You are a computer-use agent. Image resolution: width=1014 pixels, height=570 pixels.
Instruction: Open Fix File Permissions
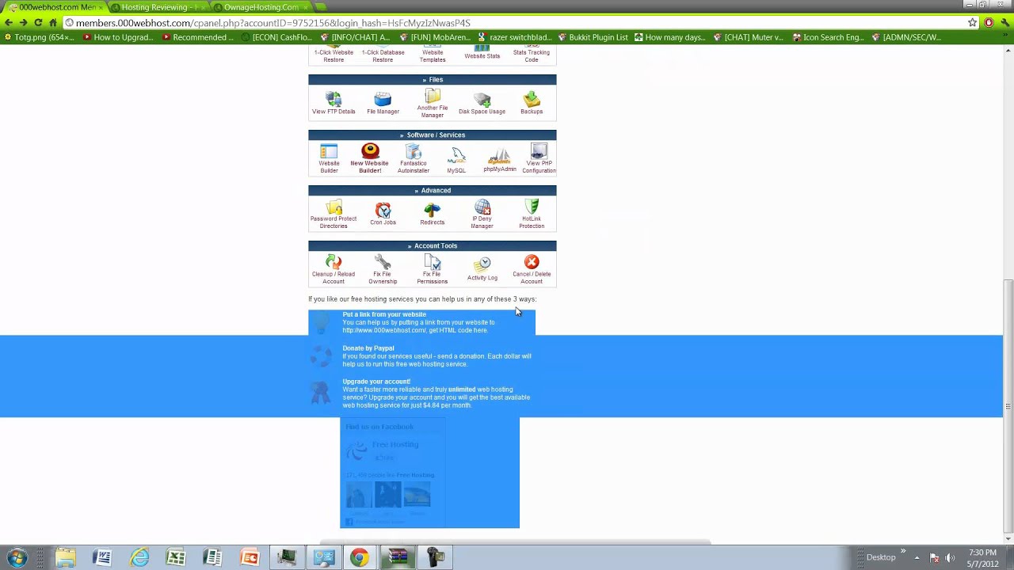433,270
